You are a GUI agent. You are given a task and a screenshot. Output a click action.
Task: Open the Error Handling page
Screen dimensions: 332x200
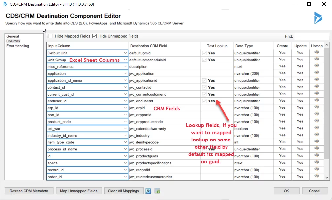click(17, 46)
